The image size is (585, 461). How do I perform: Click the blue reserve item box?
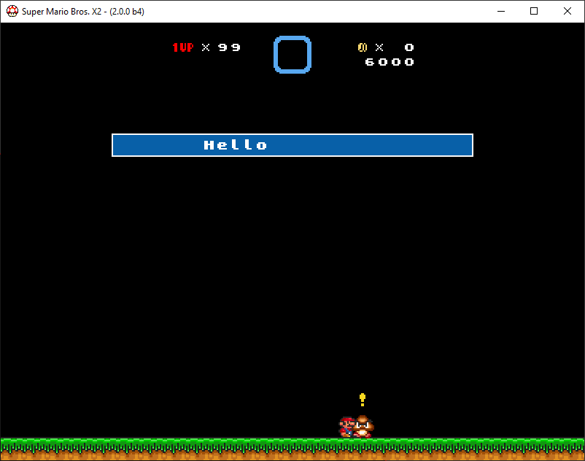pos(292,55)
